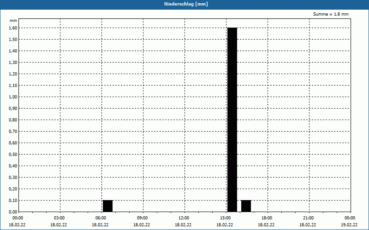Click the 1,60 y-axis label
The image size is (369, 230).
[x=13, y=28]
